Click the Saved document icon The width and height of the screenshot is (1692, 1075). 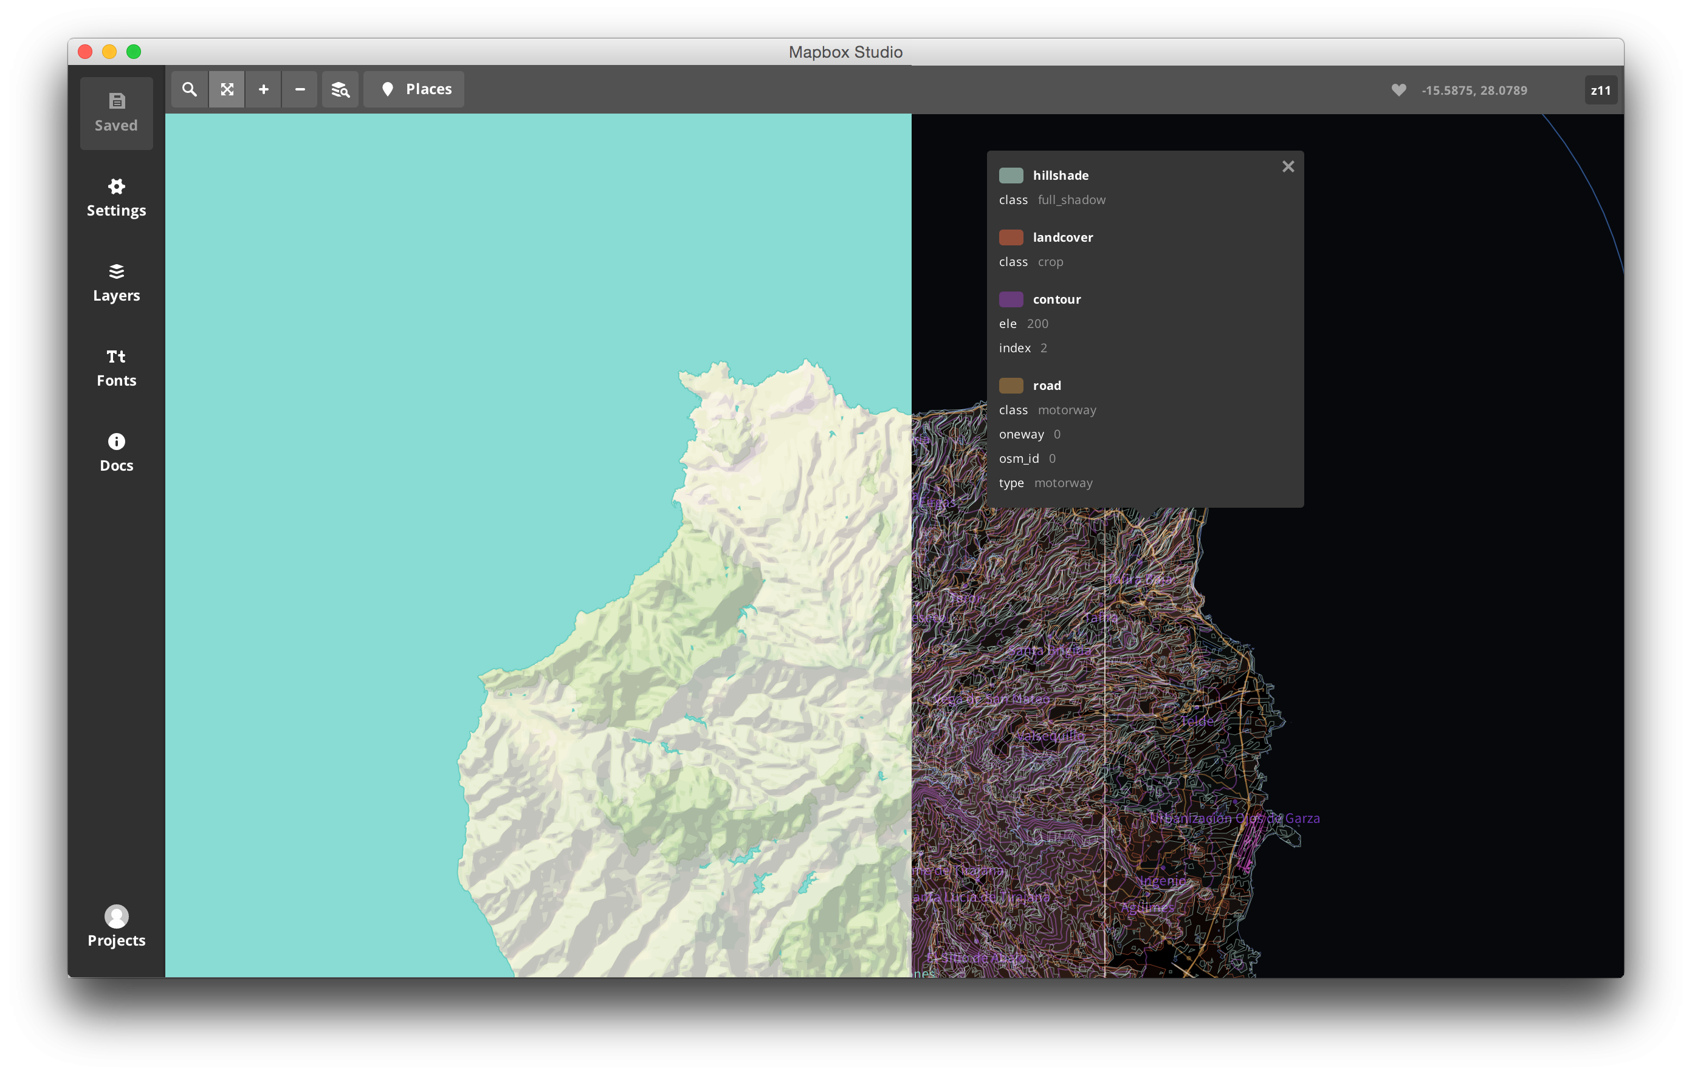coord(116,112)
